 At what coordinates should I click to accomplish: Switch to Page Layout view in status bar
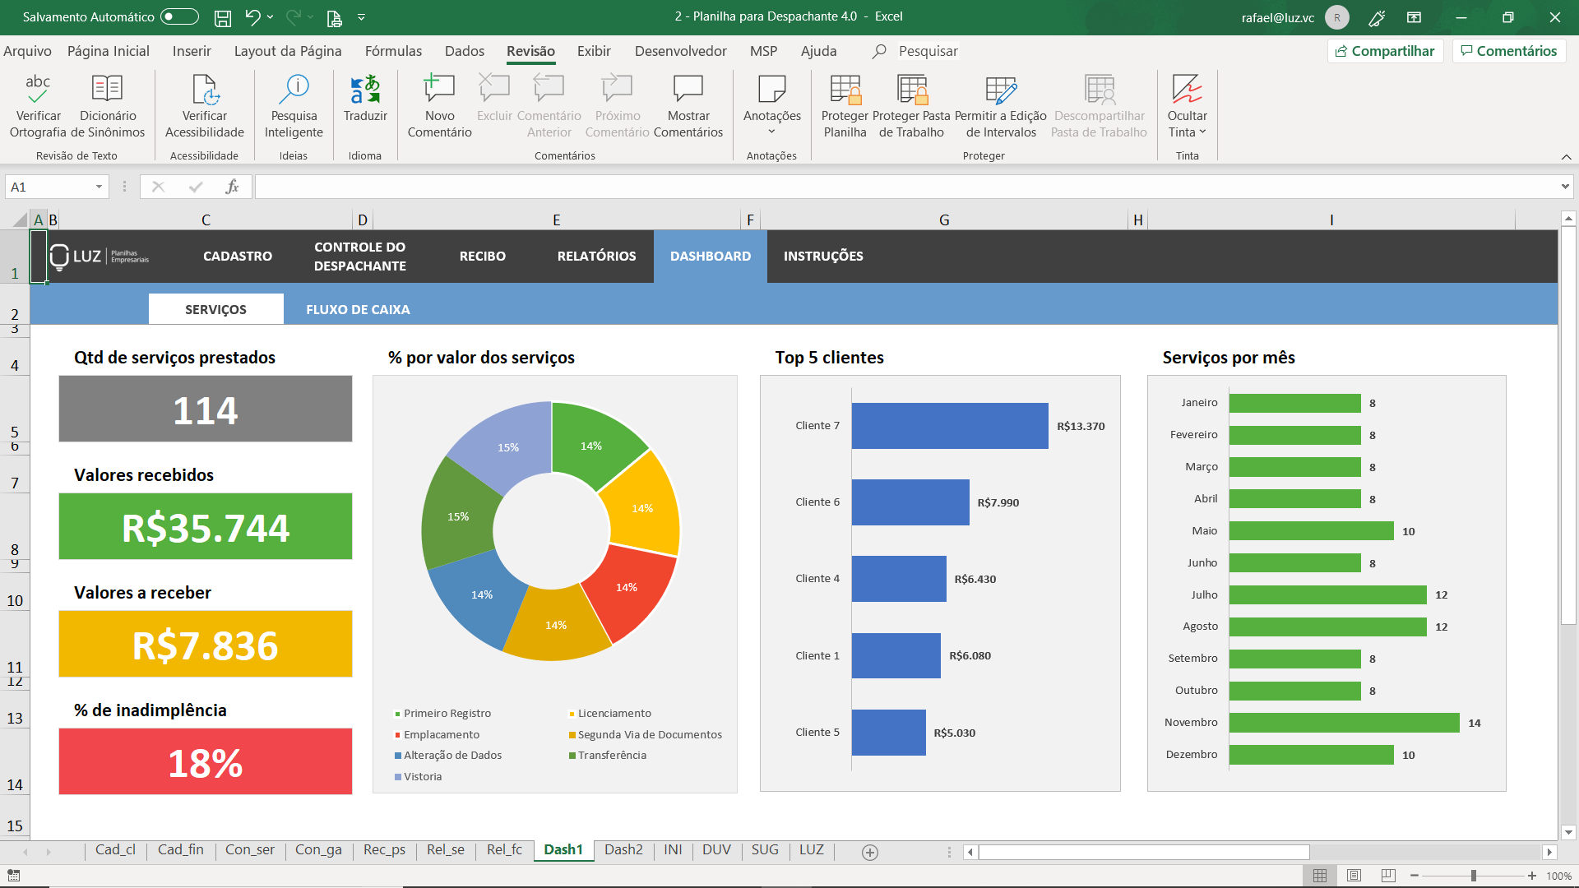coord(1354,876)
